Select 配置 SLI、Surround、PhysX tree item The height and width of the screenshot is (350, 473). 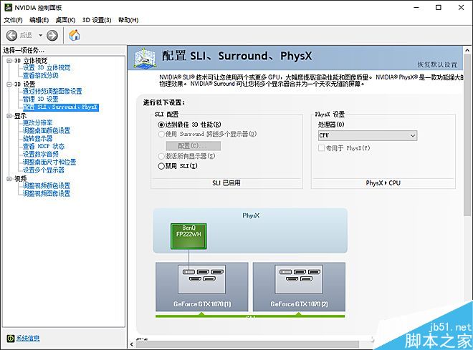pyautogui.click(x=61, y=107)
